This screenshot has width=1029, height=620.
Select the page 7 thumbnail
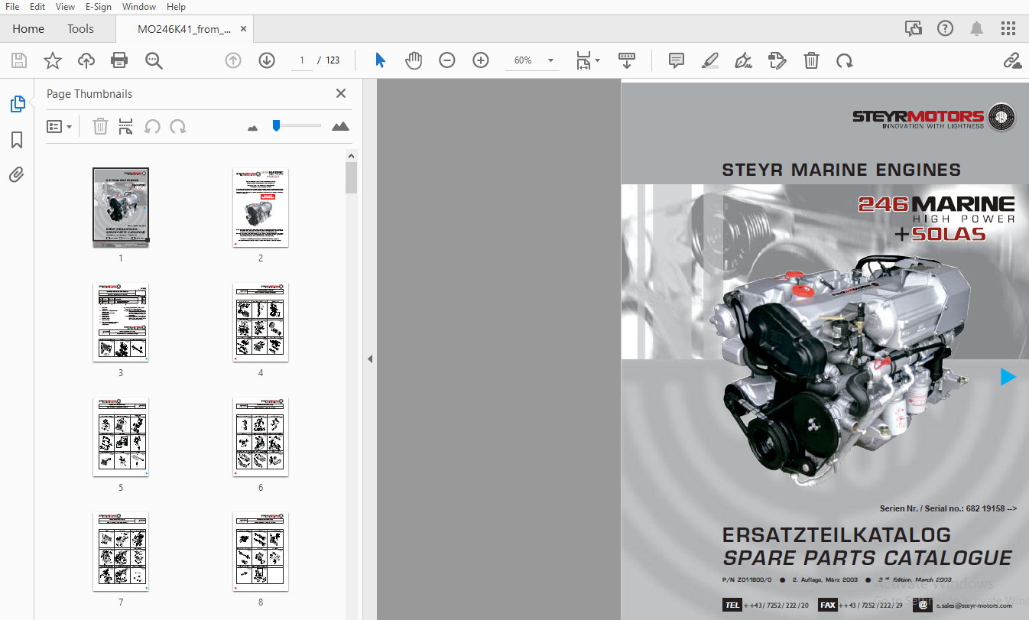[121, 552]
